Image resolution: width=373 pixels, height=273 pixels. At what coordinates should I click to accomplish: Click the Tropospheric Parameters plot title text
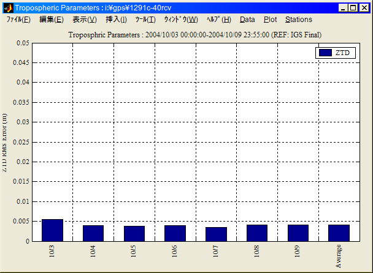click(x=194, y=35)
